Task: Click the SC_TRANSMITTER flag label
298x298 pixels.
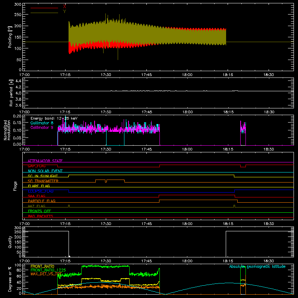Action: click(x=43, y=181)
